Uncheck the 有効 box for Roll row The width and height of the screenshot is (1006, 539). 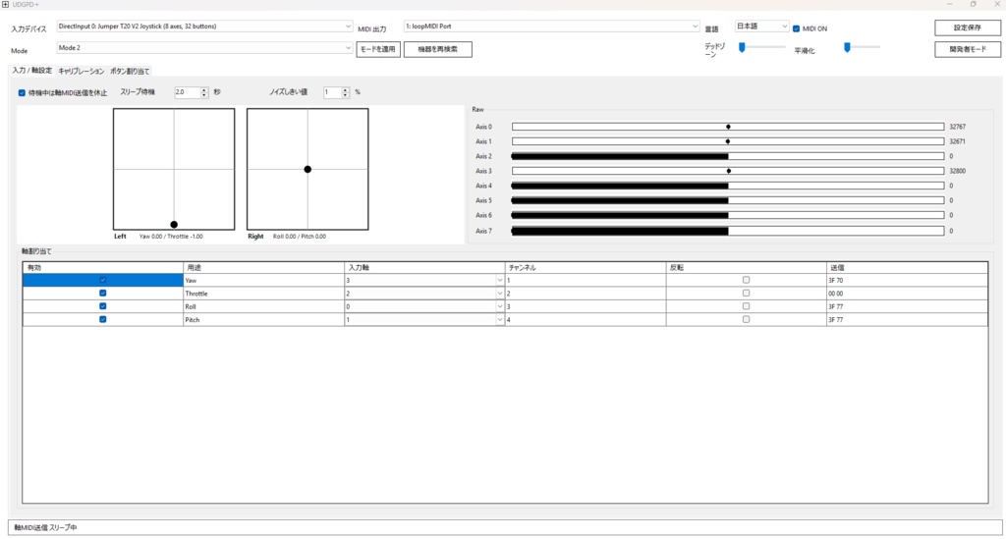coord(102,306)
